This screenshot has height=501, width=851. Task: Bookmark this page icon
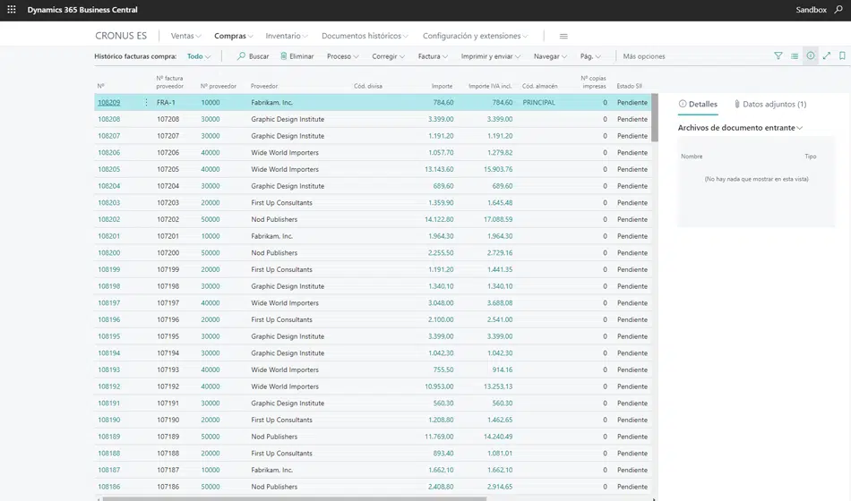[842, 56]
